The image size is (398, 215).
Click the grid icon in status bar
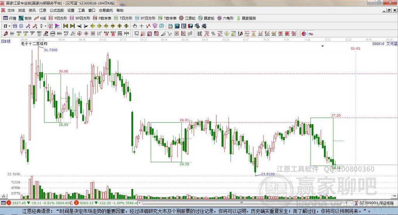(x=3, y=203)
